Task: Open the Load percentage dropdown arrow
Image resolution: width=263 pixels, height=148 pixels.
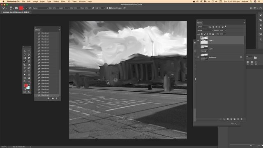Action: 69,8
